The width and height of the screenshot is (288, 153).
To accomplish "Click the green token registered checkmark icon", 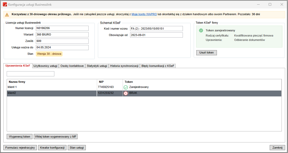I will (x=201, y=30).
